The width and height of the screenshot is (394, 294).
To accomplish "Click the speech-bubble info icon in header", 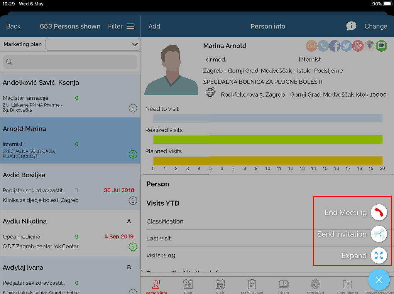I will click(351, 26).
